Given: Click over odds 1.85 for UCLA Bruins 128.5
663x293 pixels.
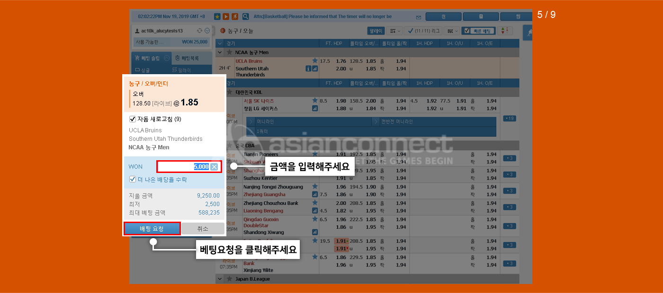Looking at the screenshot, I should 371,61.
